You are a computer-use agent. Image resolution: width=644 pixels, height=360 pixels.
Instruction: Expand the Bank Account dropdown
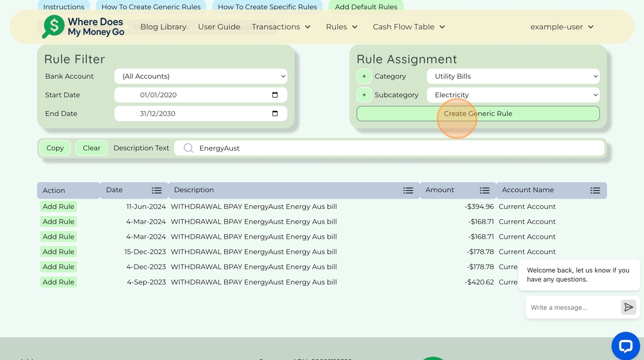pyautogui.click(x=201, y=76)
